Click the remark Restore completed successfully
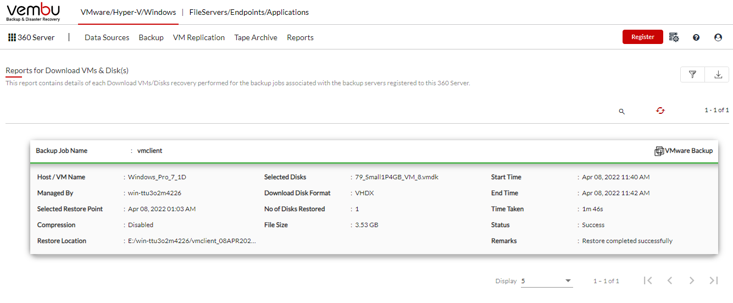Screen dimensions: 733x303 [x=628, y=241]
